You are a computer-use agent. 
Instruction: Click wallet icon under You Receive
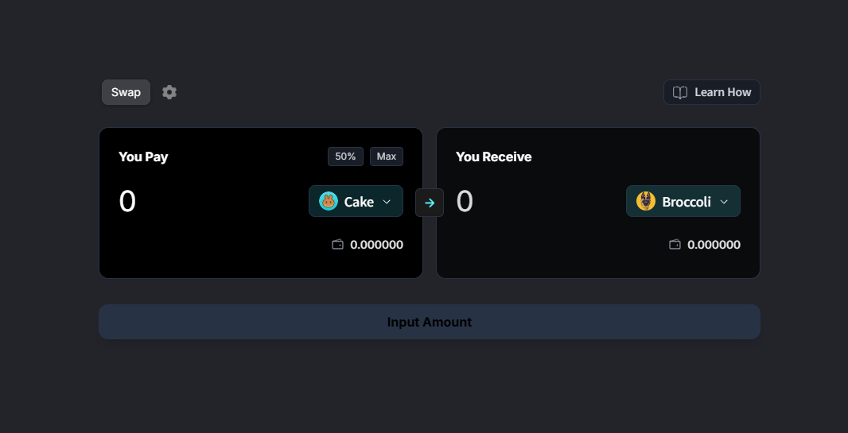(x=675, y=245)
